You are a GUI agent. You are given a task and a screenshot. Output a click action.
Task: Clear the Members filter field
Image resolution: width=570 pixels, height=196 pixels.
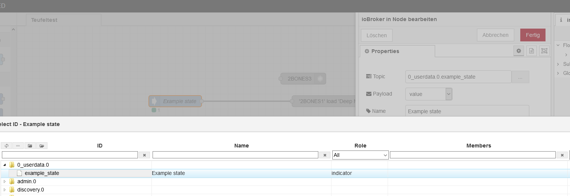pos(562,155)
